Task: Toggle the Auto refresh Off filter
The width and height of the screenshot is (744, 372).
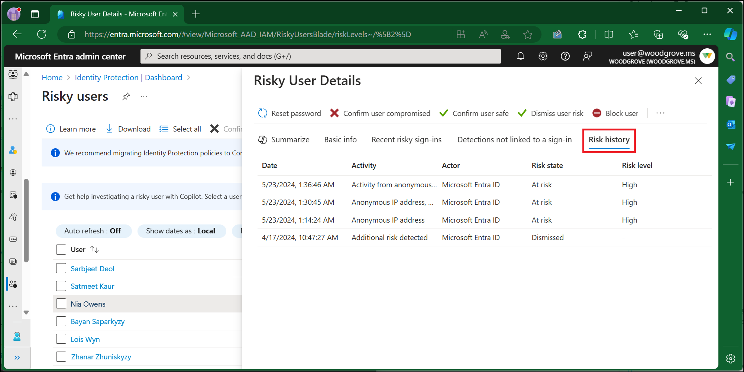Action: (x=93, y=231)
